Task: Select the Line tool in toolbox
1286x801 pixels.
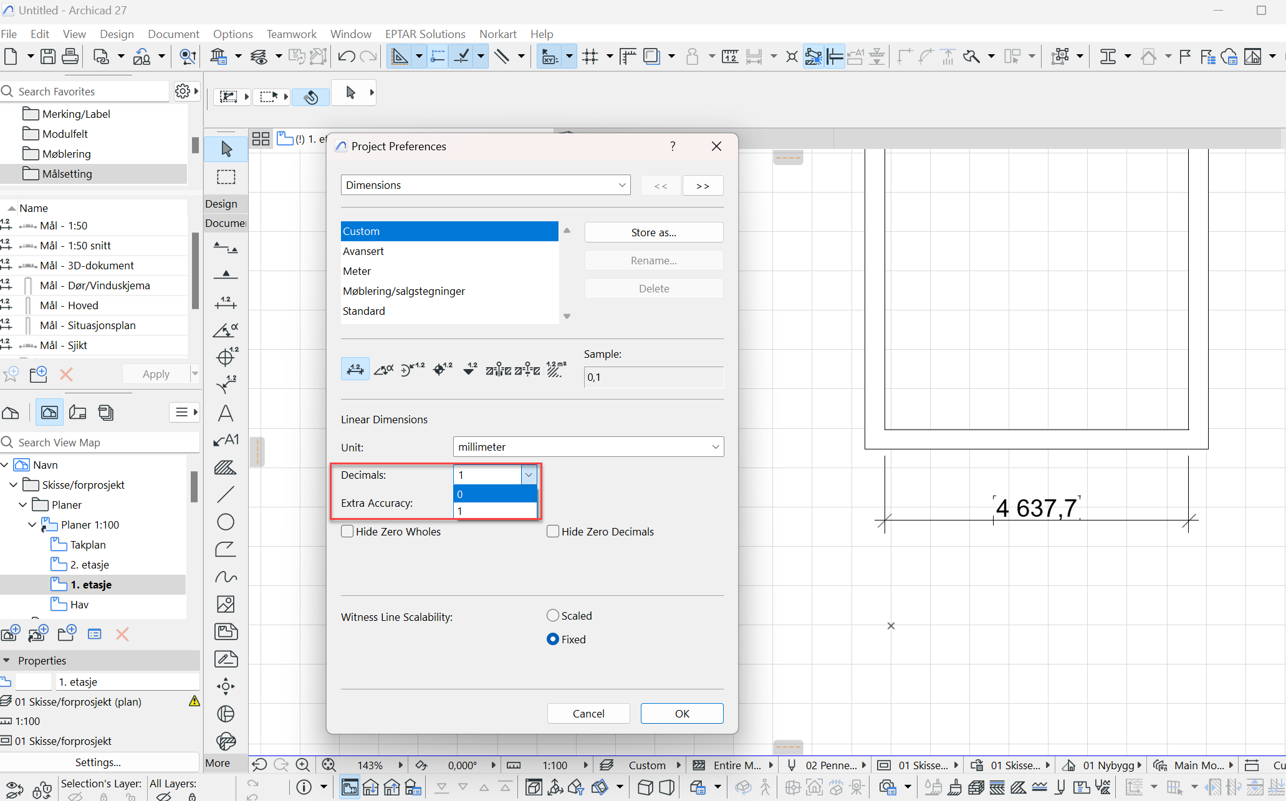Action: pyautogui.click(x=226, y=494)
